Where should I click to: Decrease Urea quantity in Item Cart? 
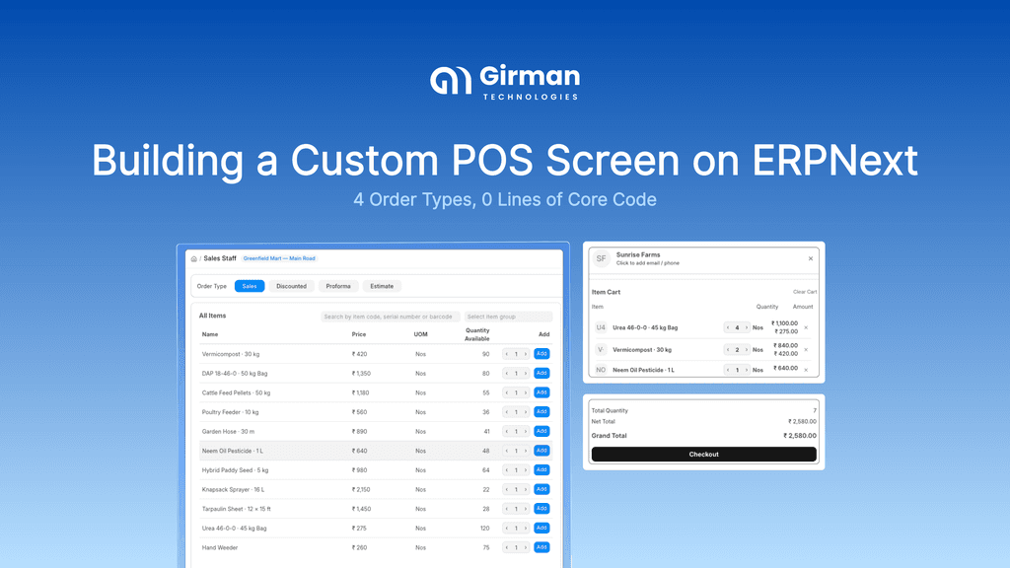click(728, 327)
